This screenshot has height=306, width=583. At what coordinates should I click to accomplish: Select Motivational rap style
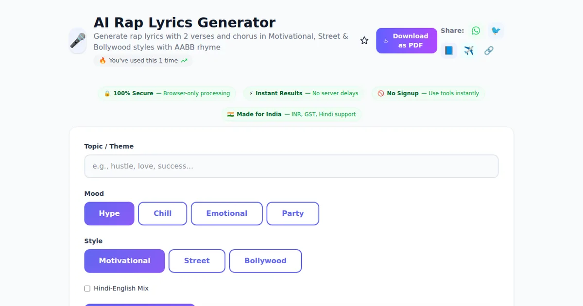[124, 261]
